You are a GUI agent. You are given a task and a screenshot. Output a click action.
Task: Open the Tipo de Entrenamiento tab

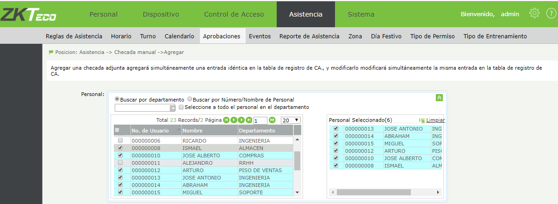pyautogui.click(x=495, y=36)
